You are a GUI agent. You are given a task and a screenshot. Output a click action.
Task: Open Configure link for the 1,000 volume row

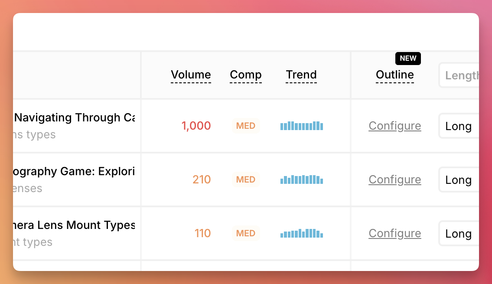(395, 126)
